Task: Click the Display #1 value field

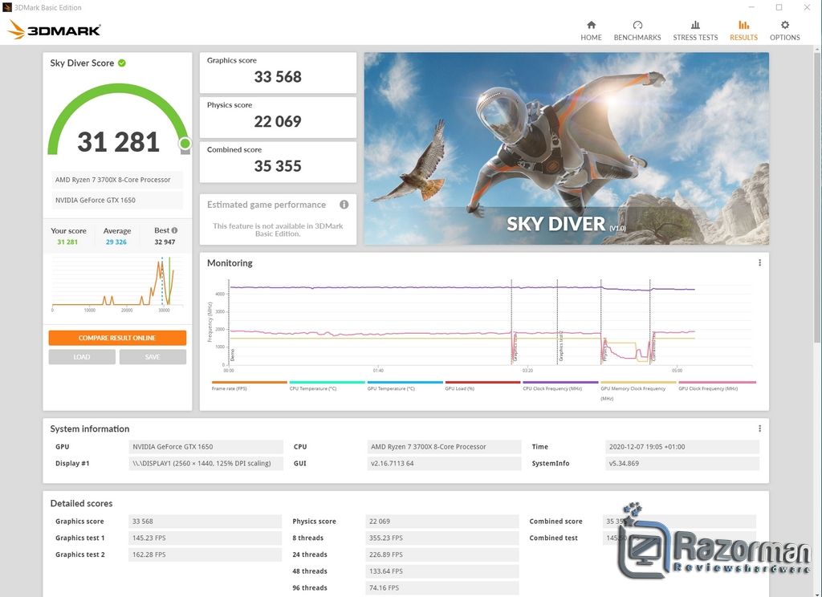Action: [205, 463]
